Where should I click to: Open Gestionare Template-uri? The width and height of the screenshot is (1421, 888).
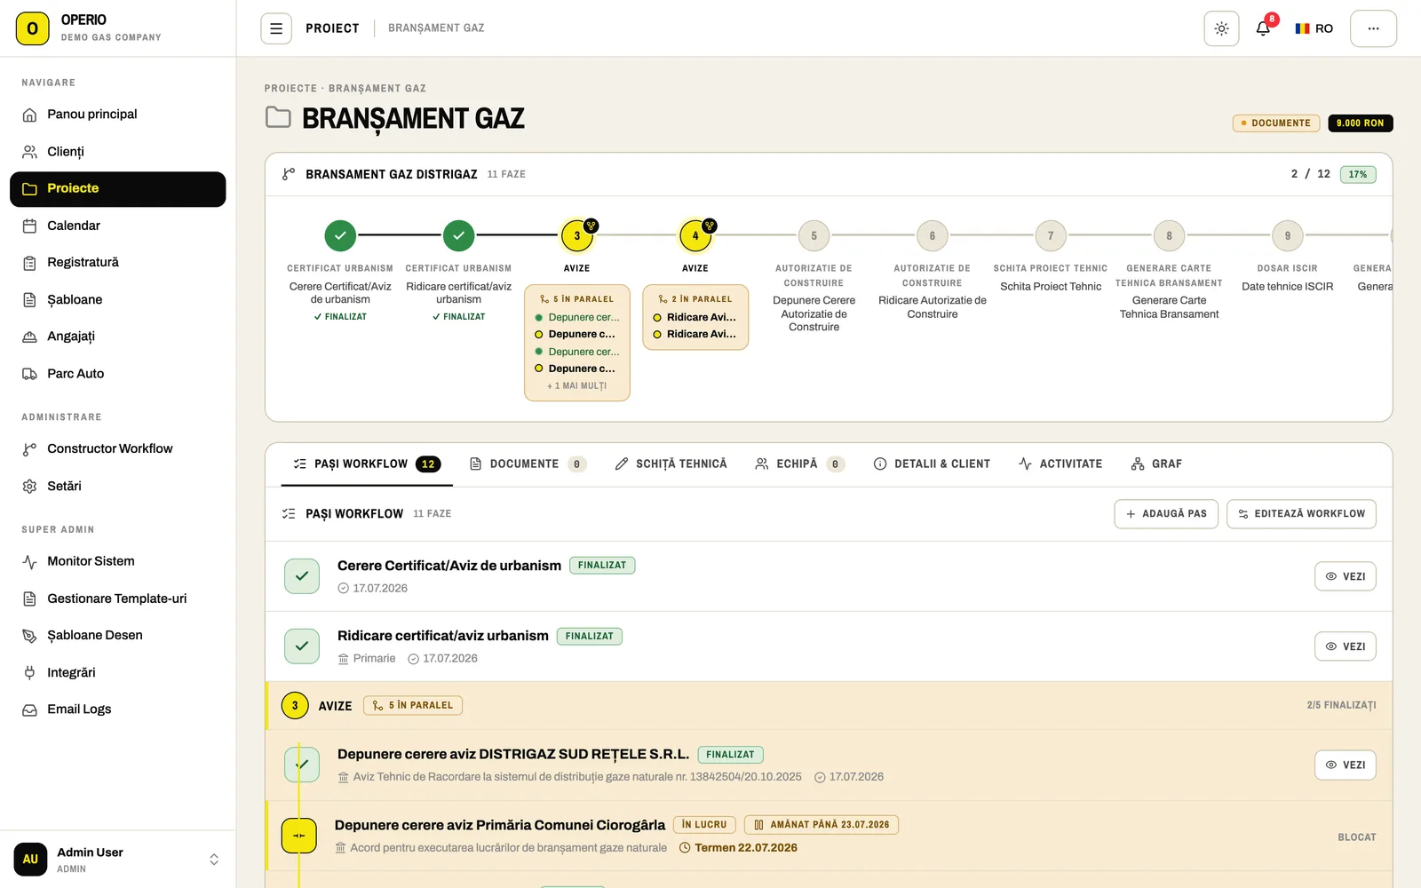coord(118,599)
